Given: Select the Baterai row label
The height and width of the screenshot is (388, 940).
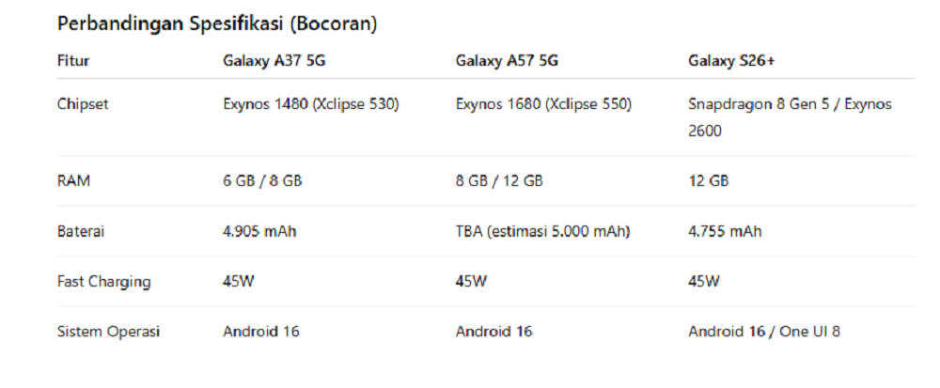Looking at the screenshot, I should tap(82, 231).
